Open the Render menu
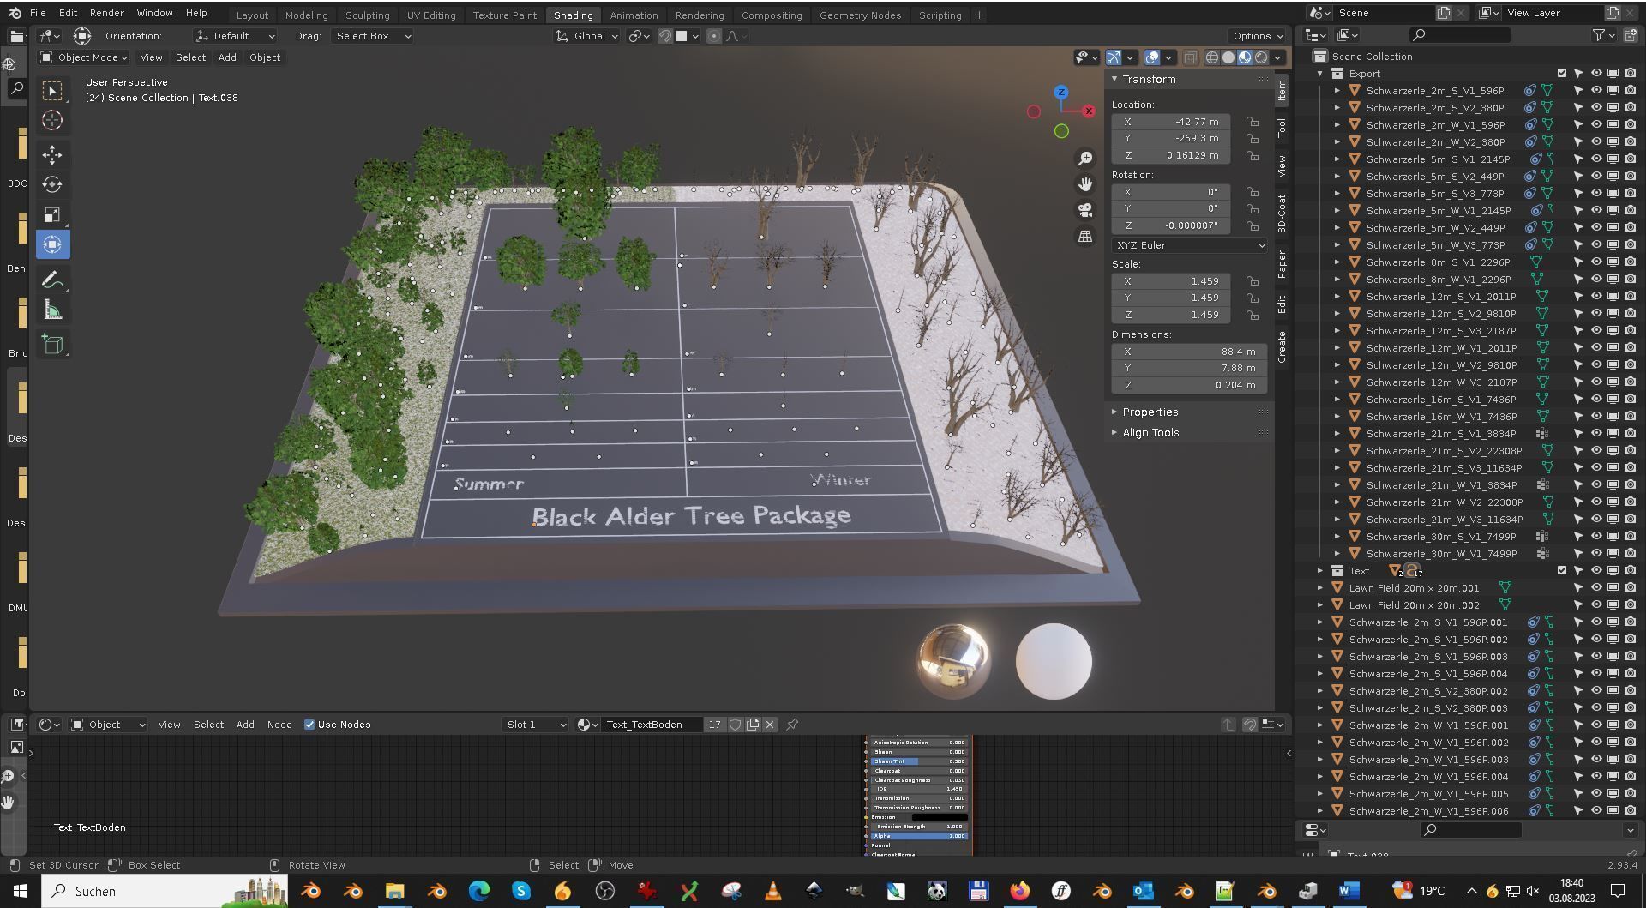Image resolution: width=1646 pixels, height=908 pixels. 106,13
